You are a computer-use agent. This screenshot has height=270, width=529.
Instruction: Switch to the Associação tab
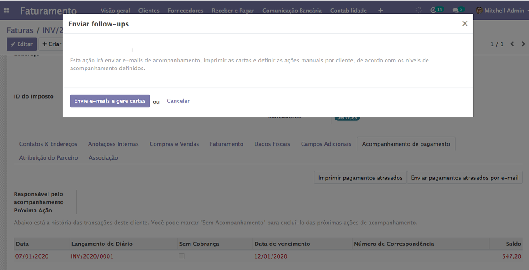pos(103,157)
